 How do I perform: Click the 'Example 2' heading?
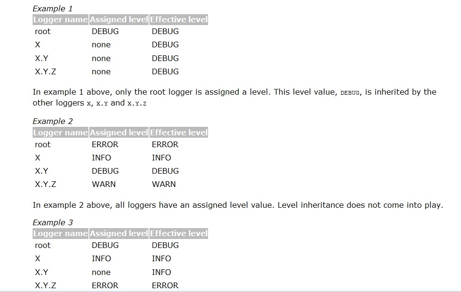tap(52, 121)
